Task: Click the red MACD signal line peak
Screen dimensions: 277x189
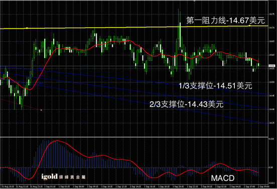Action: pyautogui.click(x=57, y=141)
